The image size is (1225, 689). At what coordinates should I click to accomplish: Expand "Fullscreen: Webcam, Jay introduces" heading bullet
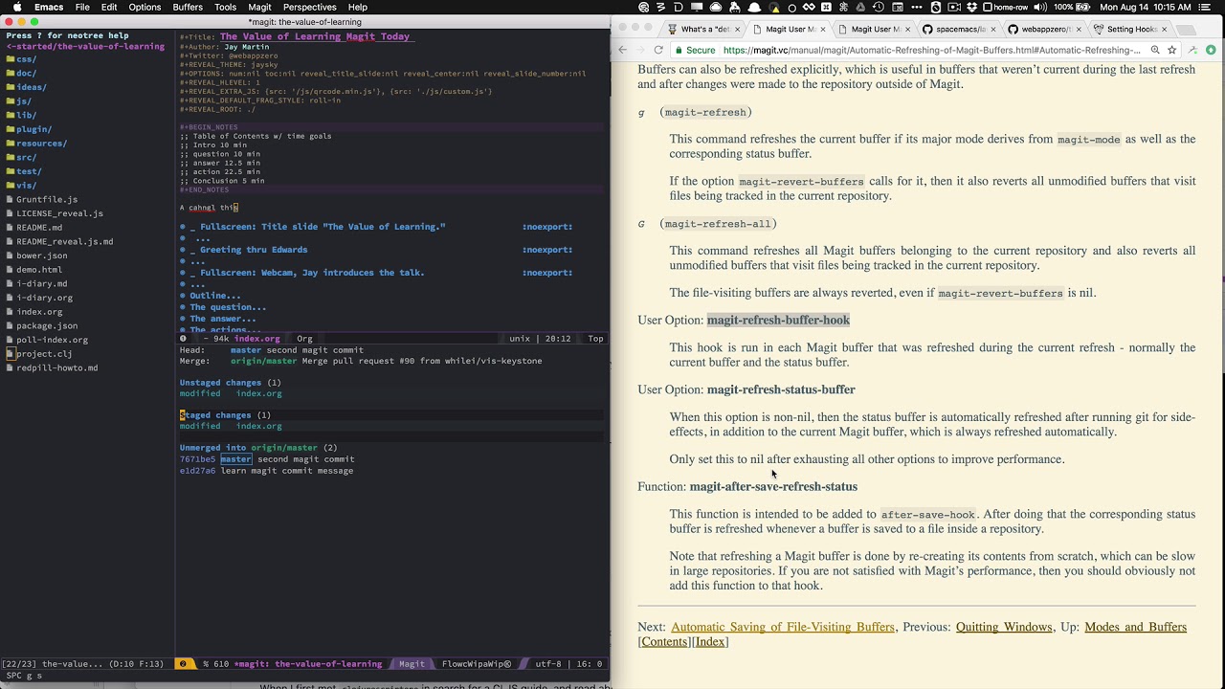(183, 273)
